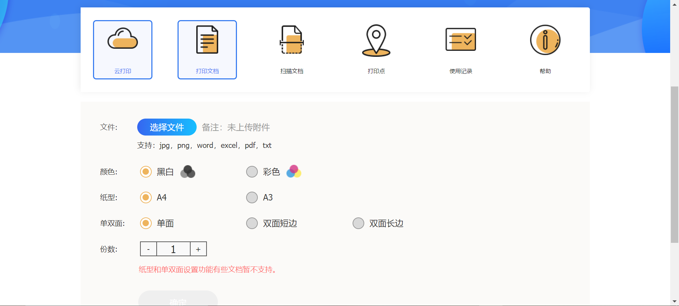This screenshot has height=306, width=679.
Task: Click the 扫描文档 tab label
Action: tap(292, 71)
